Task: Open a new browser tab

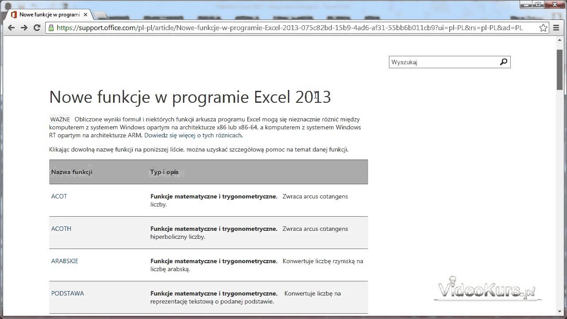Action: [101, 15]
